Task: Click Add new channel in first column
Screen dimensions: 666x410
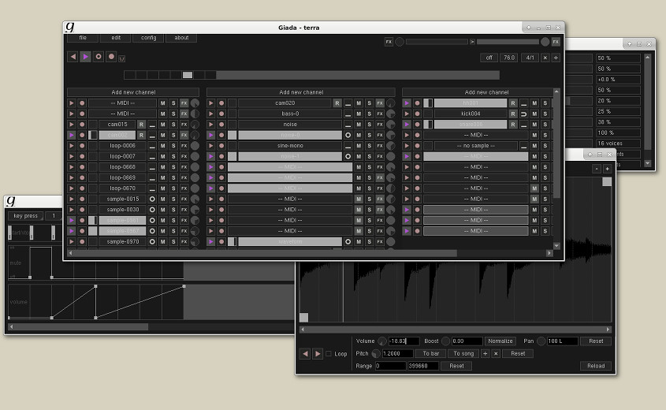Action: pos(132,92)
